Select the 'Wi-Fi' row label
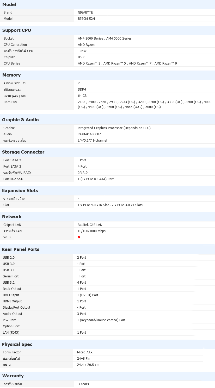The height and width of the screenshot is (388, 215). coord(7,237)
